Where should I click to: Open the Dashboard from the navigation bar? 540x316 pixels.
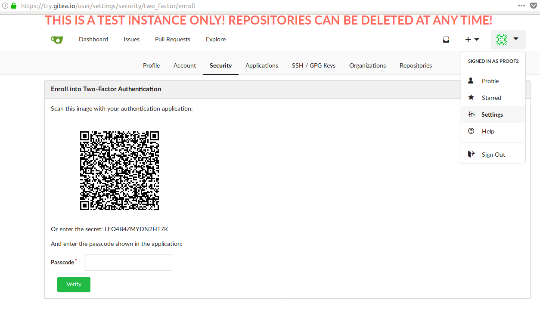point(93,39)
